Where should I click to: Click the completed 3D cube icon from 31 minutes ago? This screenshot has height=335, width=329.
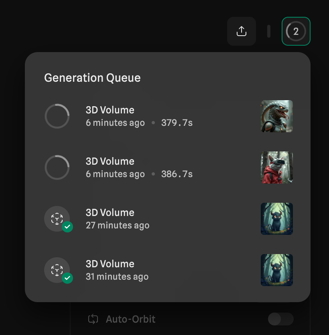[x=57, y=270]
